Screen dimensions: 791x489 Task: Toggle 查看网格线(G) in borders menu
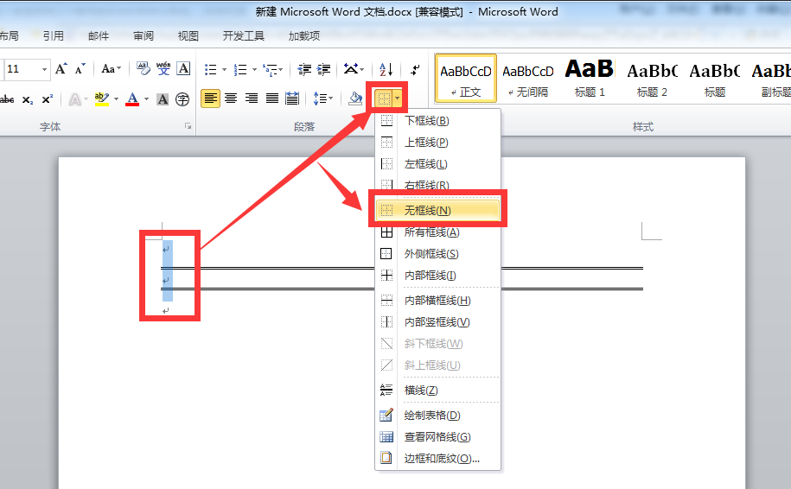(x=438, y=436)
